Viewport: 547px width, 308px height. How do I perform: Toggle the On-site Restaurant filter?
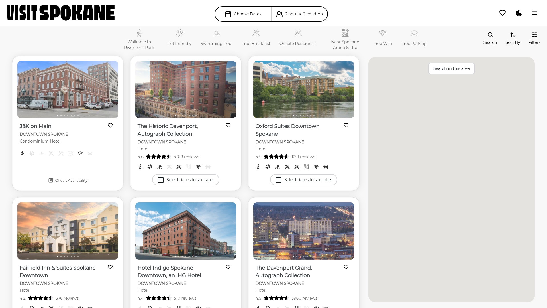click(x=298, y=38)
